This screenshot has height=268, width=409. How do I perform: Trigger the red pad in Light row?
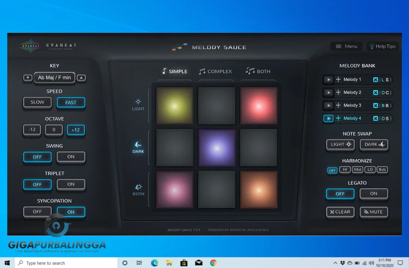[259, 106]
